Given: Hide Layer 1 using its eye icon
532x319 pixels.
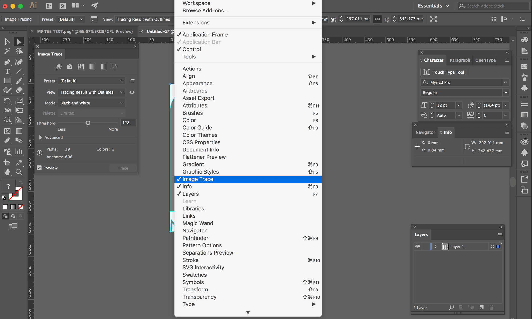Looking at the screenshot, I should (x=417, y=246).
